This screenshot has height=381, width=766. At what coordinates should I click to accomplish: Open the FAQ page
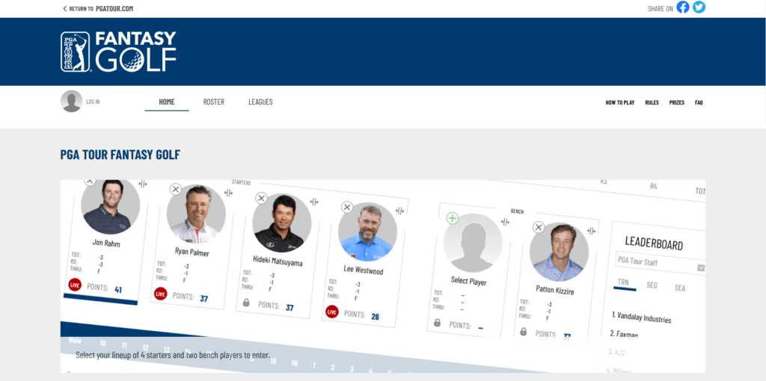(x=699, y=102)
